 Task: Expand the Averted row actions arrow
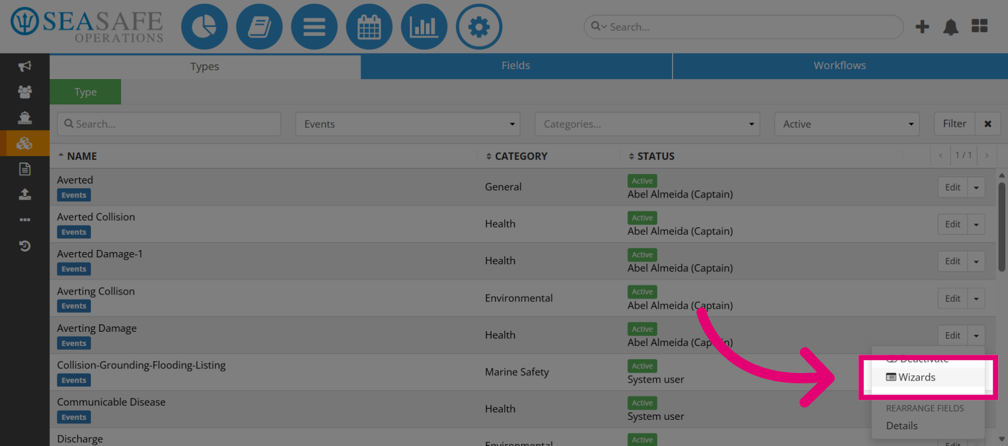(x=976, y=188)
